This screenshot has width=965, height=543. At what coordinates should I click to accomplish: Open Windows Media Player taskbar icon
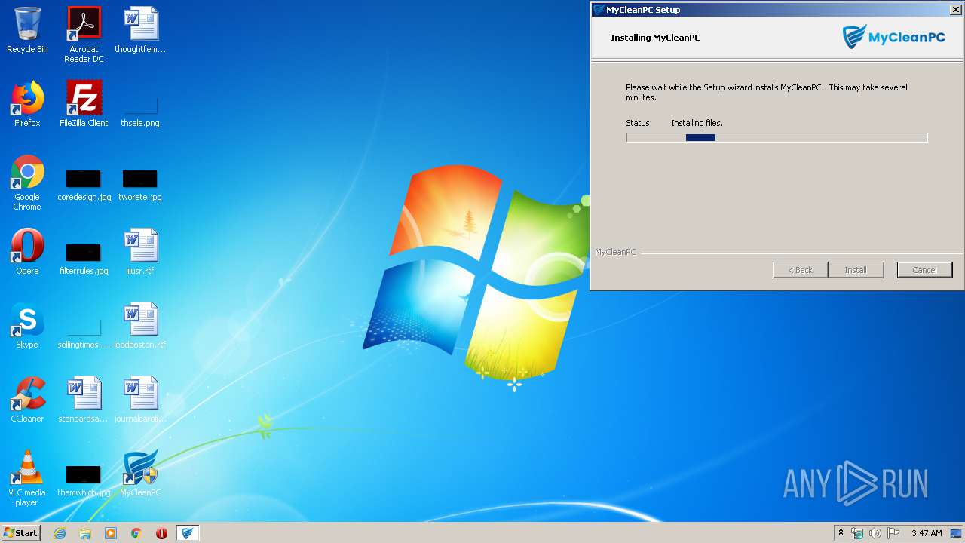pyautogui.click(x=111, y=533)
